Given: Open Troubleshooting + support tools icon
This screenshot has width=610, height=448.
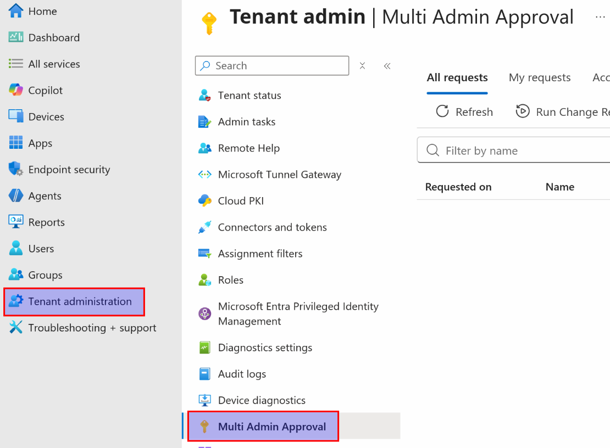Looking at the screenshot, I should pos(16,327).
